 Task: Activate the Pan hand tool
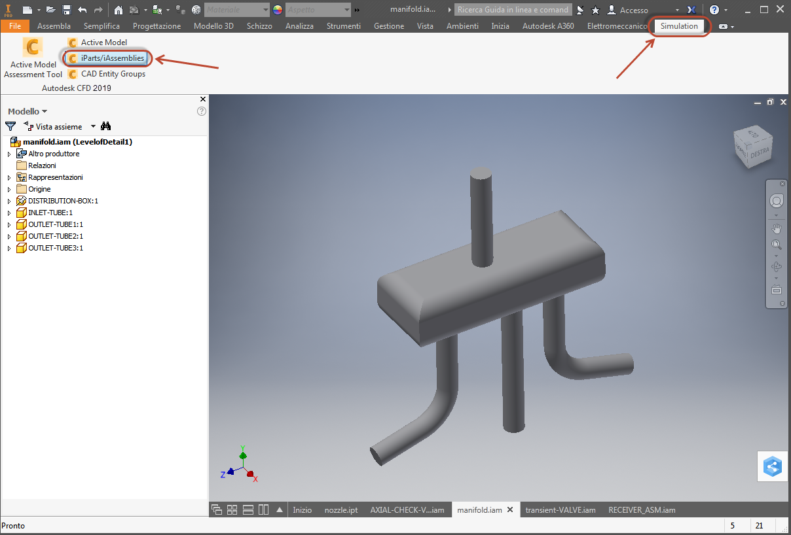[777, 229]
